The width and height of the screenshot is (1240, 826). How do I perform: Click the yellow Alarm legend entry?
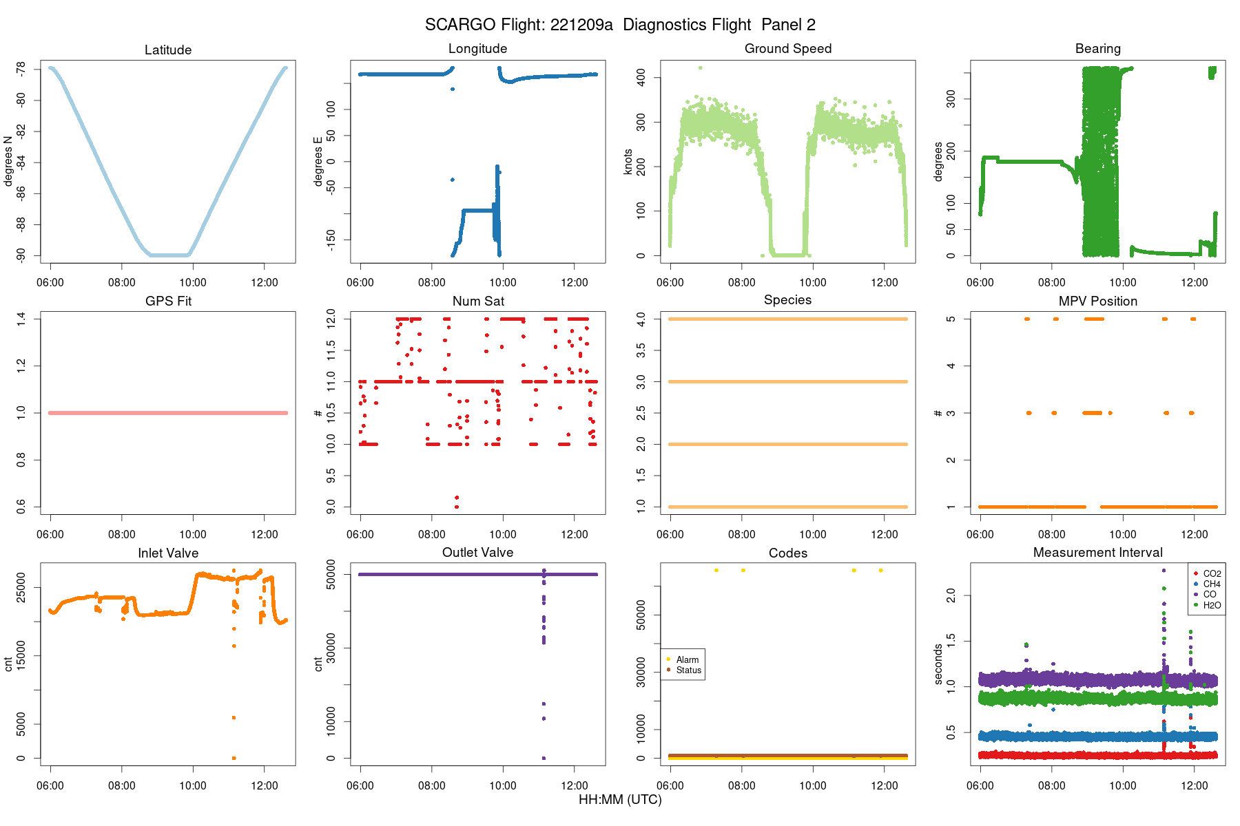pyautogui.click(x=683, y=659)
